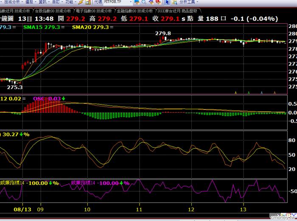Switch to the 金融指數08 技術分析 tab
The height and width of the screenshot is (221, 297).
pos(134,11)
